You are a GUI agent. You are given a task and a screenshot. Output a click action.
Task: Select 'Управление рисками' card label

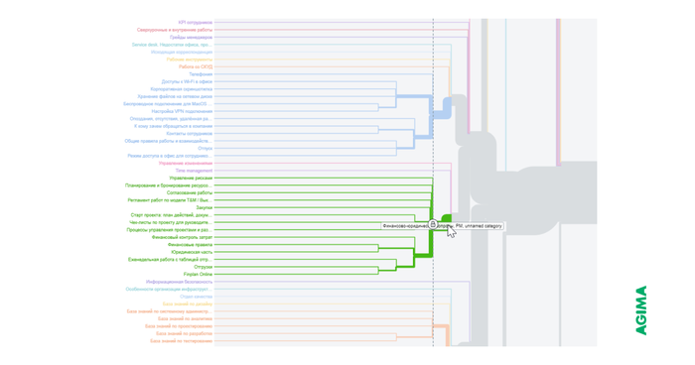point(191,179)
